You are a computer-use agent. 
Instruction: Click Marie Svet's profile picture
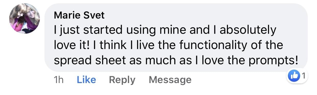pos(25,19)
